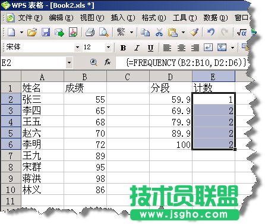Open the Merge cells dropdown arrow
The width and height of the screenshot is (265, 224).
point(232,48)
